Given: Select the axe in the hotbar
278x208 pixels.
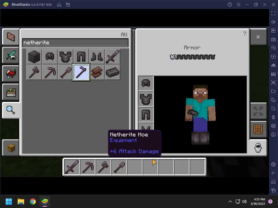Looking at the screenshot, I should point(103,167).
